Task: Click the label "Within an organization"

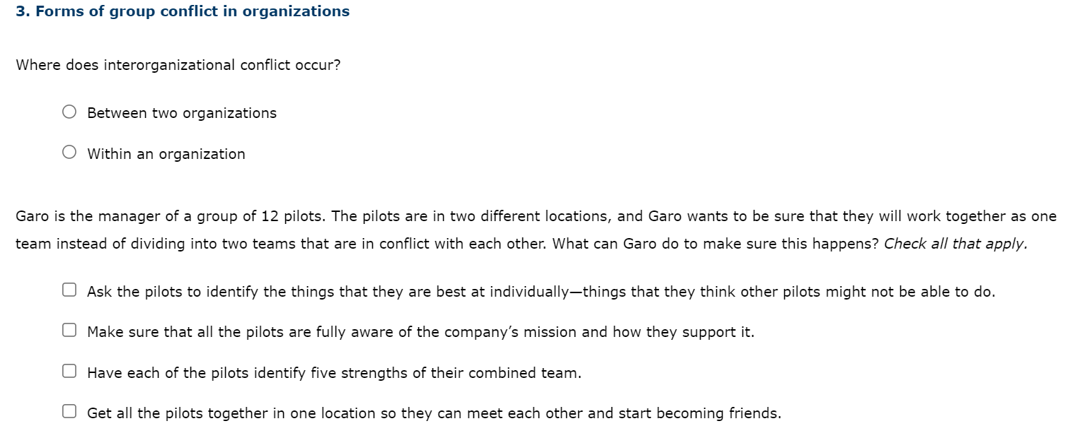Action: 166,153
